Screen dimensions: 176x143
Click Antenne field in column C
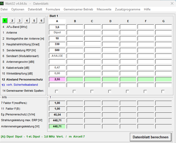93,32
